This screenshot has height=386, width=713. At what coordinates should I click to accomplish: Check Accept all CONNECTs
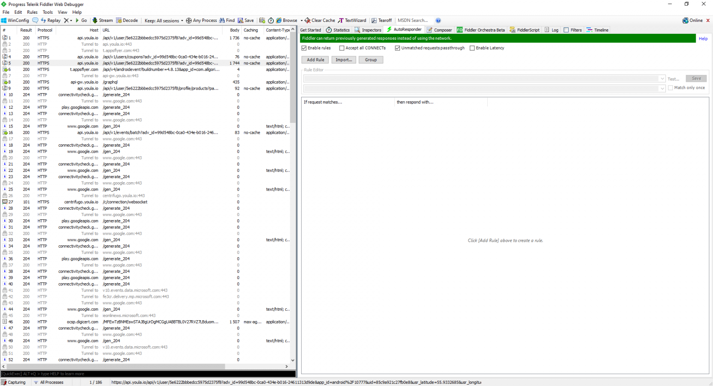point(341,48)
